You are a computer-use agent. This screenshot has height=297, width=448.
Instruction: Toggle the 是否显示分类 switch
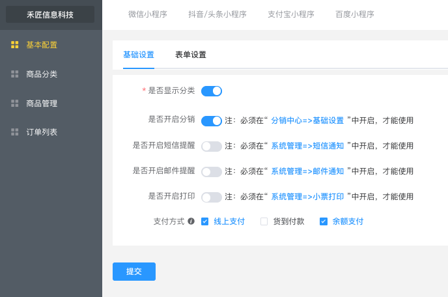212,91
